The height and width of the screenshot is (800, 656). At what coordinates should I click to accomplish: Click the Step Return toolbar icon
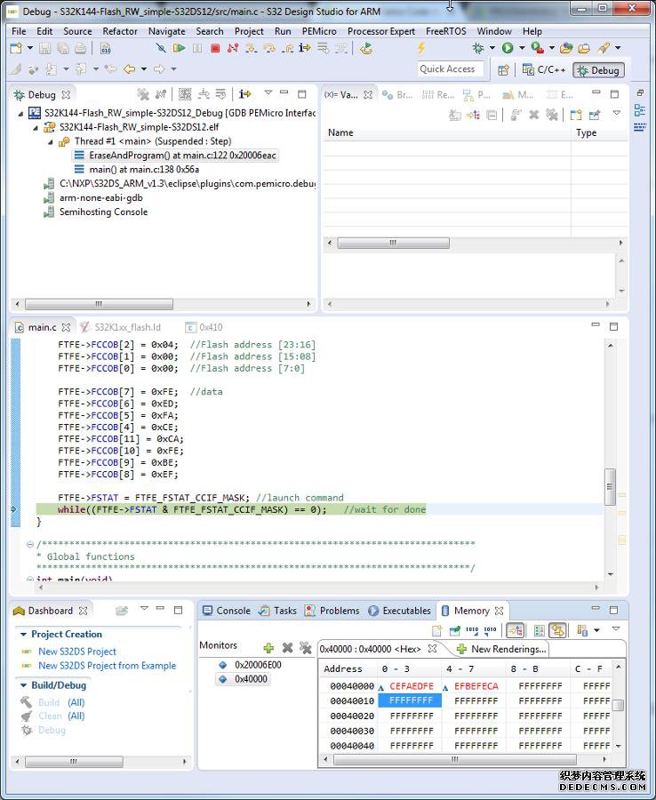[288, 49]
